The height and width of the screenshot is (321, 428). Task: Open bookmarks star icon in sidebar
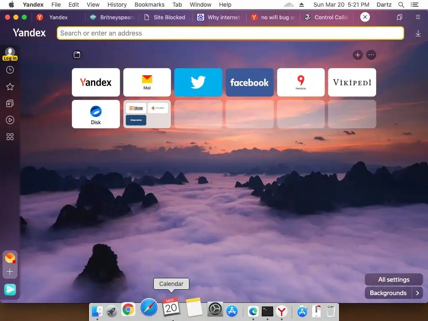tap(10, 87)
